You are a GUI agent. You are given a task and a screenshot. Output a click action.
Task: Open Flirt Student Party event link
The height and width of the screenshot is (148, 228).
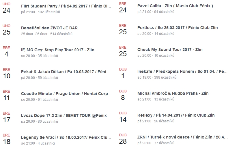tap(66, 6)
